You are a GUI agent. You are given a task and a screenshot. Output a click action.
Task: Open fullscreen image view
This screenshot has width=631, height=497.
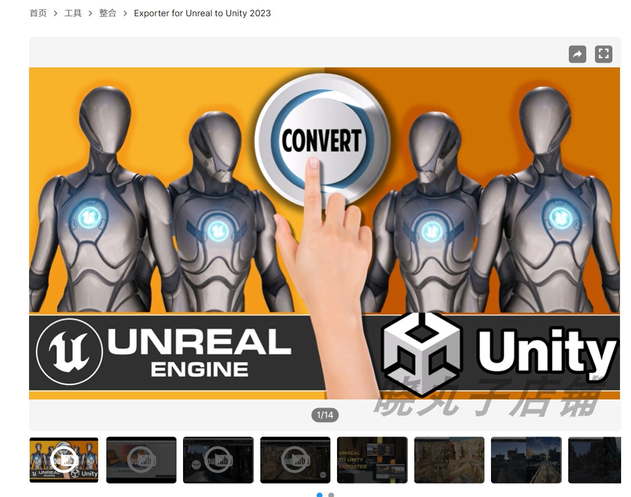point(603,54)
